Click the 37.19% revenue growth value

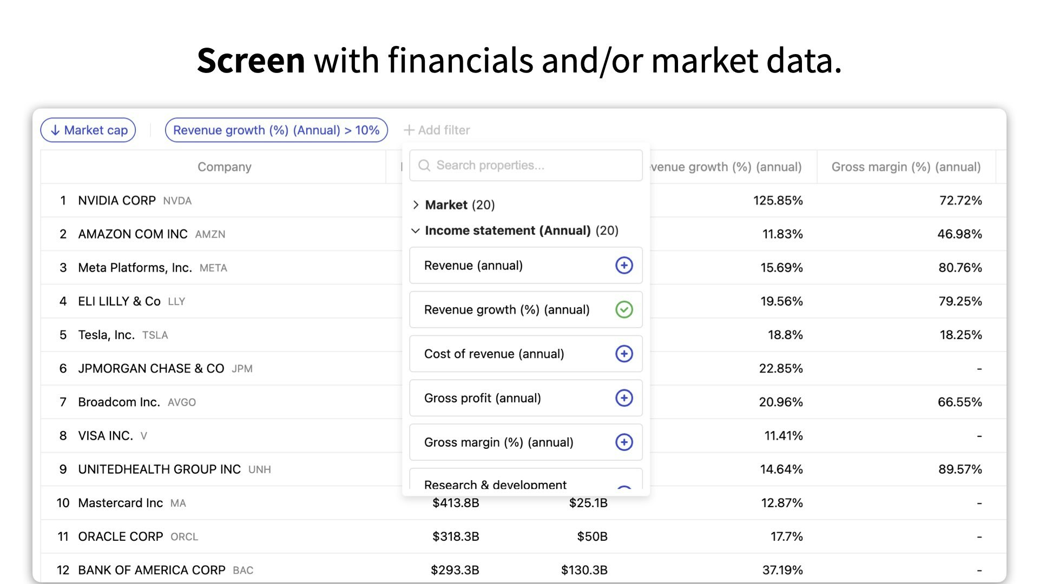[782, 570]
